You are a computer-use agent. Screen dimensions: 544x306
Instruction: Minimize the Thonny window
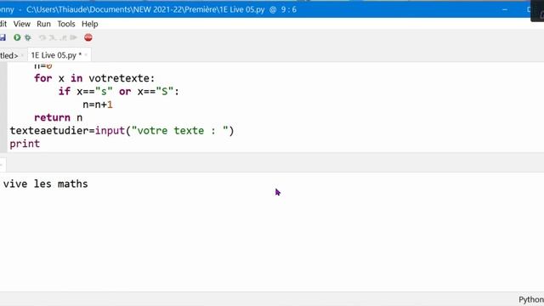[505, 9]
